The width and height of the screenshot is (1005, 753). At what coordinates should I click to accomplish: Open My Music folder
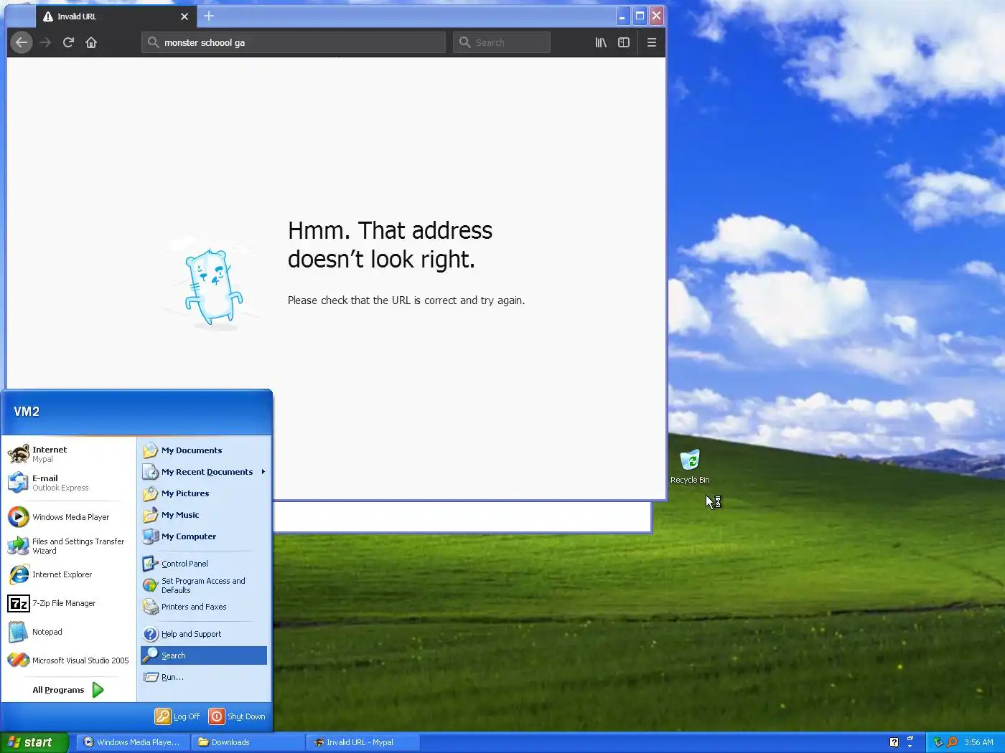point(204,515)
